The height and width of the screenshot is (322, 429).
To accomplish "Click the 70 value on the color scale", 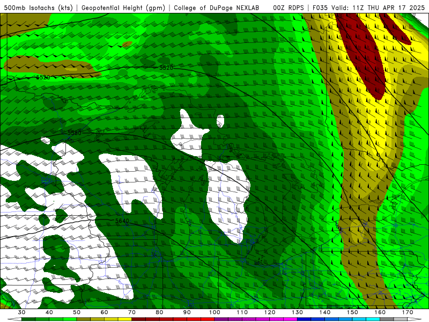I will (x=132, y=312).
